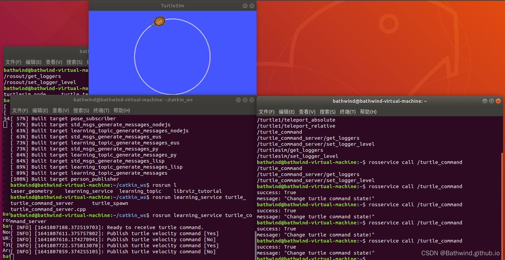Open 帮助(H) menu in catkin_ws terminal

tap(122, 111)
